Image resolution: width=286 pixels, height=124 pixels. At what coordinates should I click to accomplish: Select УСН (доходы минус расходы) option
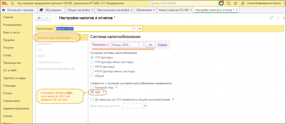coord(92,62)
